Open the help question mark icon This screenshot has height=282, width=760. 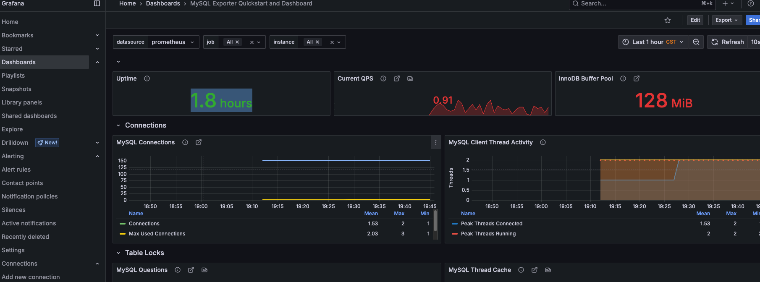(751, 3)
